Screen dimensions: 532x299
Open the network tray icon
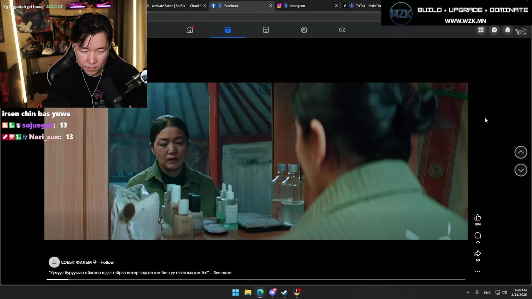click(498, 292)
